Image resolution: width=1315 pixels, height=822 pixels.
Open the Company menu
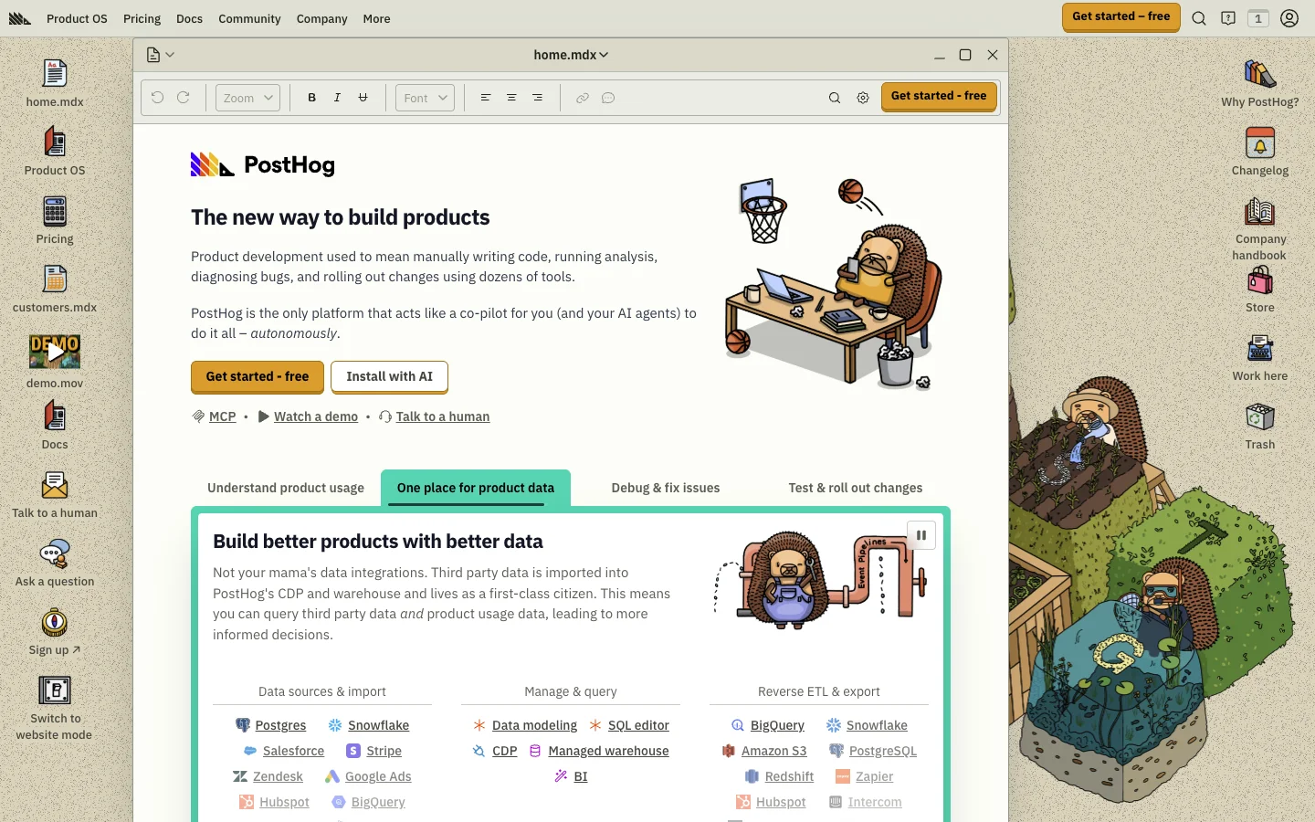pos(321,18)
